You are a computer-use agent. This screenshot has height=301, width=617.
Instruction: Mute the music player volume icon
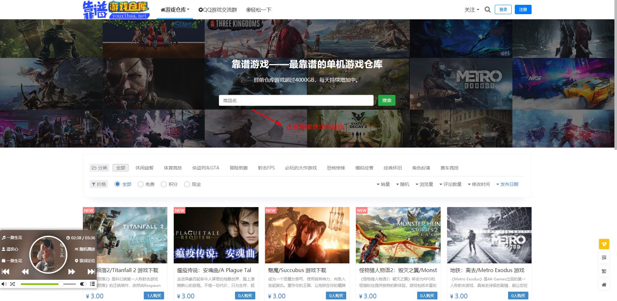tap(4, 284)
